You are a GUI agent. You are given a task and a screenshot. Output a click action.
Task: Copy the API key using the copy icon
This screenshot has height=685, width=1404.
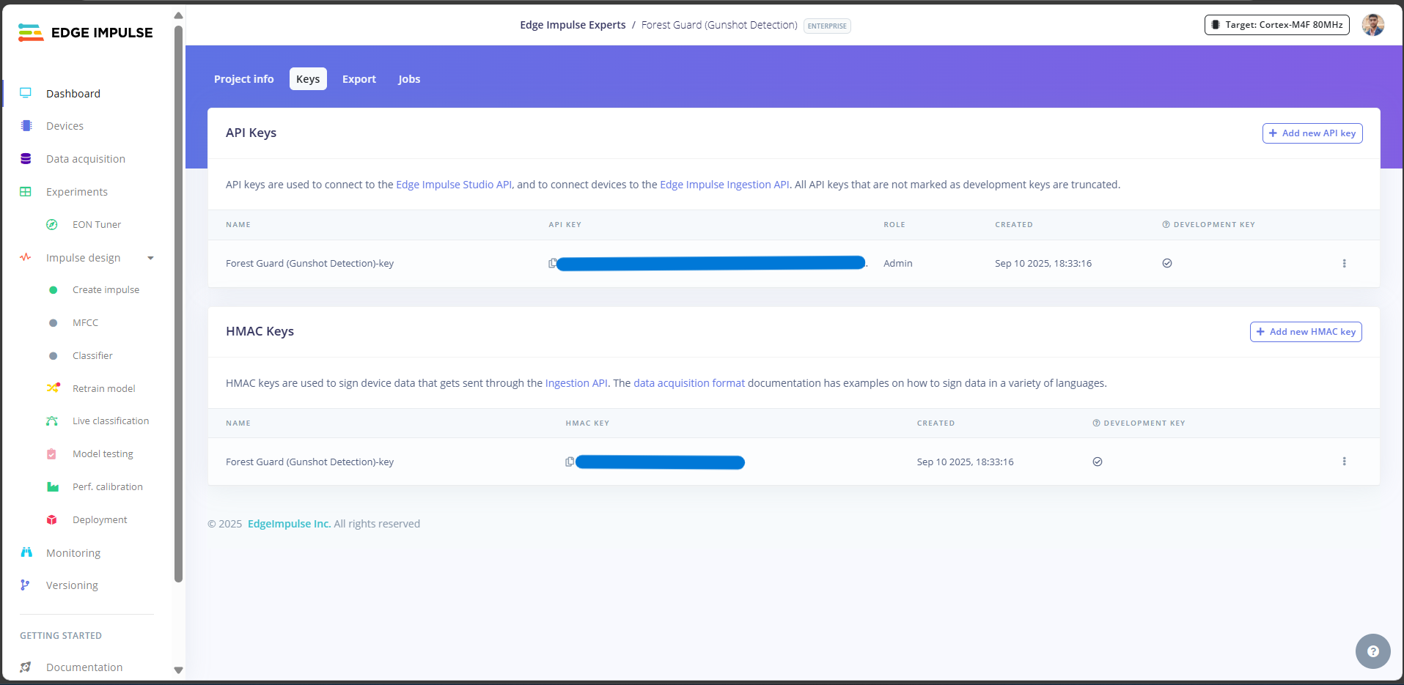pyautogui.click(x=552, y=264)
